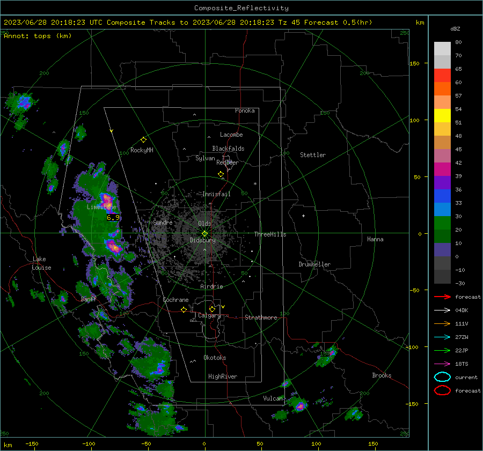Click the Ponoka city label

pos(245,110)
